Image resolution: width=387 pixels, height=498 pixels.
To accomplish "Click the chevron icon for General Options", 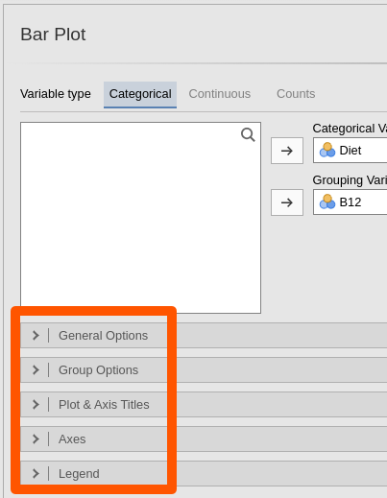I will pyautogui.click(x=36, y=336).
